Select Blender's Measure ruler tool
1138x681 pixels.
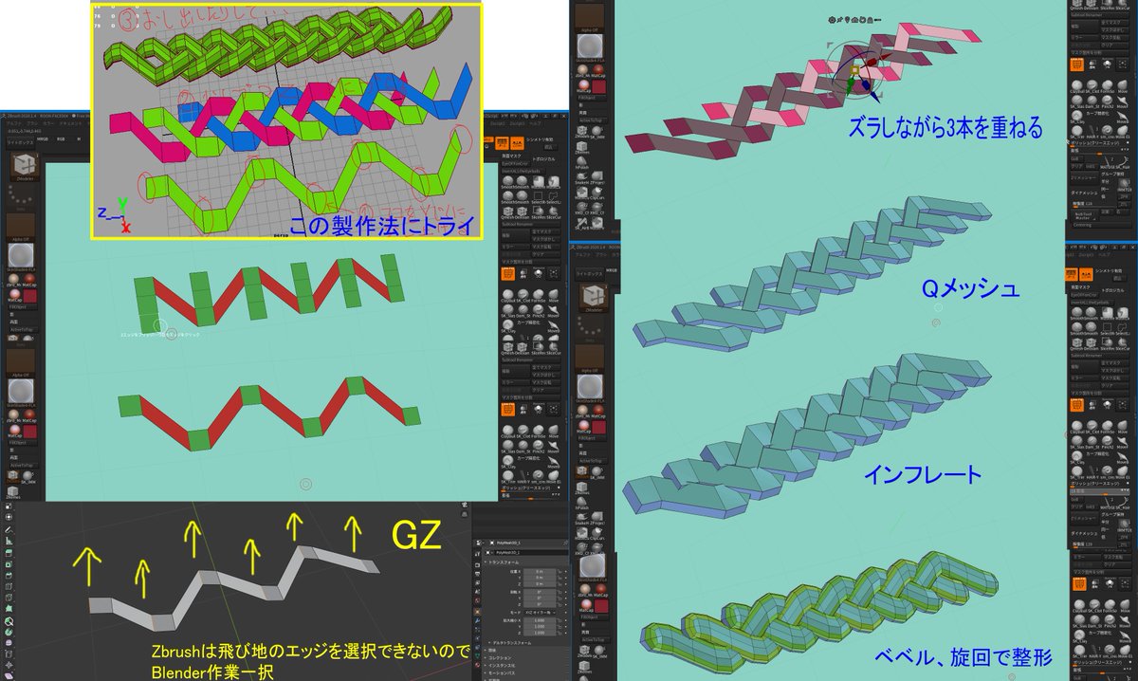click(x=9, y=541)
